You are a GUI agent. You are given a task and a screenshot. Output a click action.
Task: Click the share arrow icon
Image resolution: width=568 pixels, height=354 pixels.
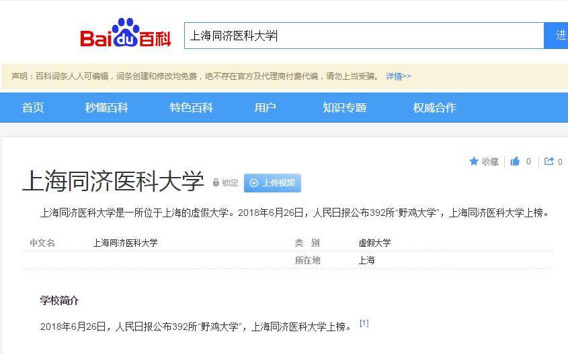point(549,161)
